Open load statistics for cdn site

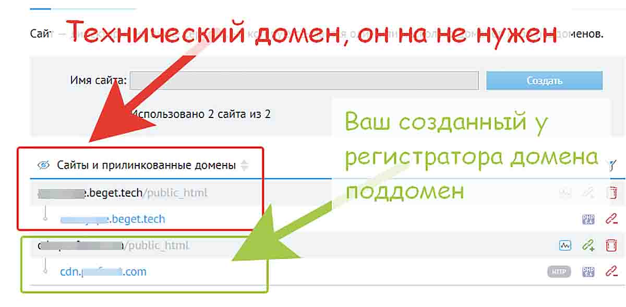(x=565, y=245)
